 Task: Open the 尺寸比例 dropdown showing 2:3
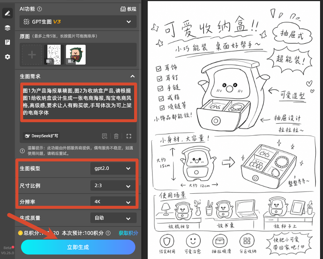113,186
